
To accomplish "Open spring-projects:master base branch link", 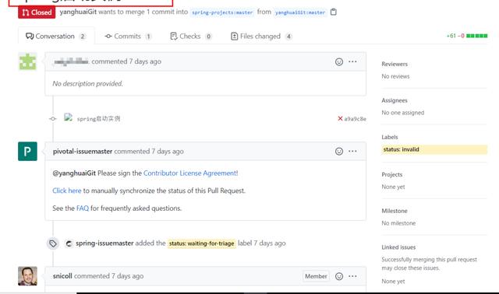I will point(222,12).
